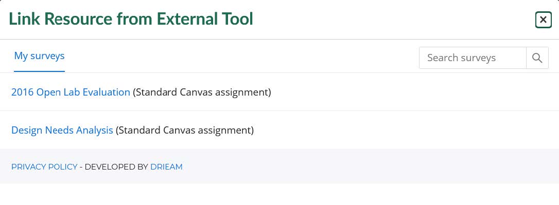Click the magnifying glass search icon
Viewport: 559px width, 205px height.
[537, 58]
